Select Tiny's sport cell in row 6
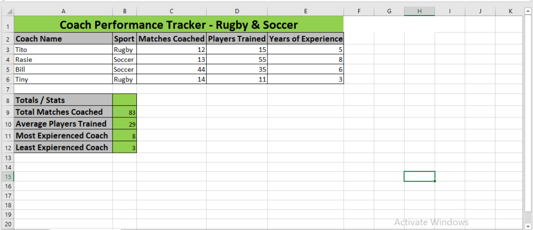The height and width of the screenshot is (230, 533). click(124, 79)
